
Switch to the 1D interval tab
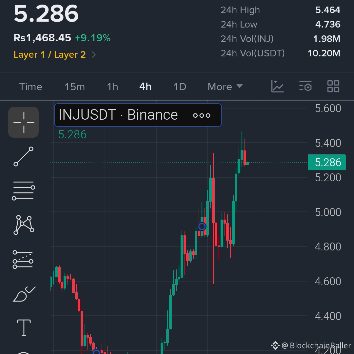[x=180, y=87]
